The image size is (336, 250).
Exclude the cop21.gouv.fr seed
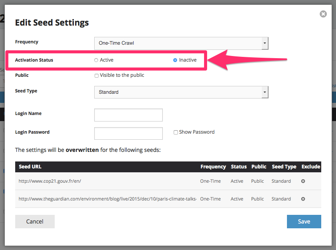pyautogui.click(x=303, y=181)
